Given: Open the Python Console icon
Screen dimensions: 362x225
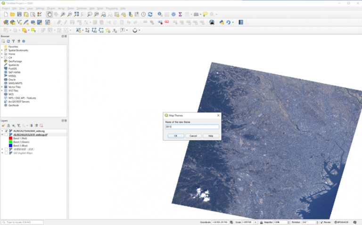Looking at the screenshot, I should coord(222,23).
